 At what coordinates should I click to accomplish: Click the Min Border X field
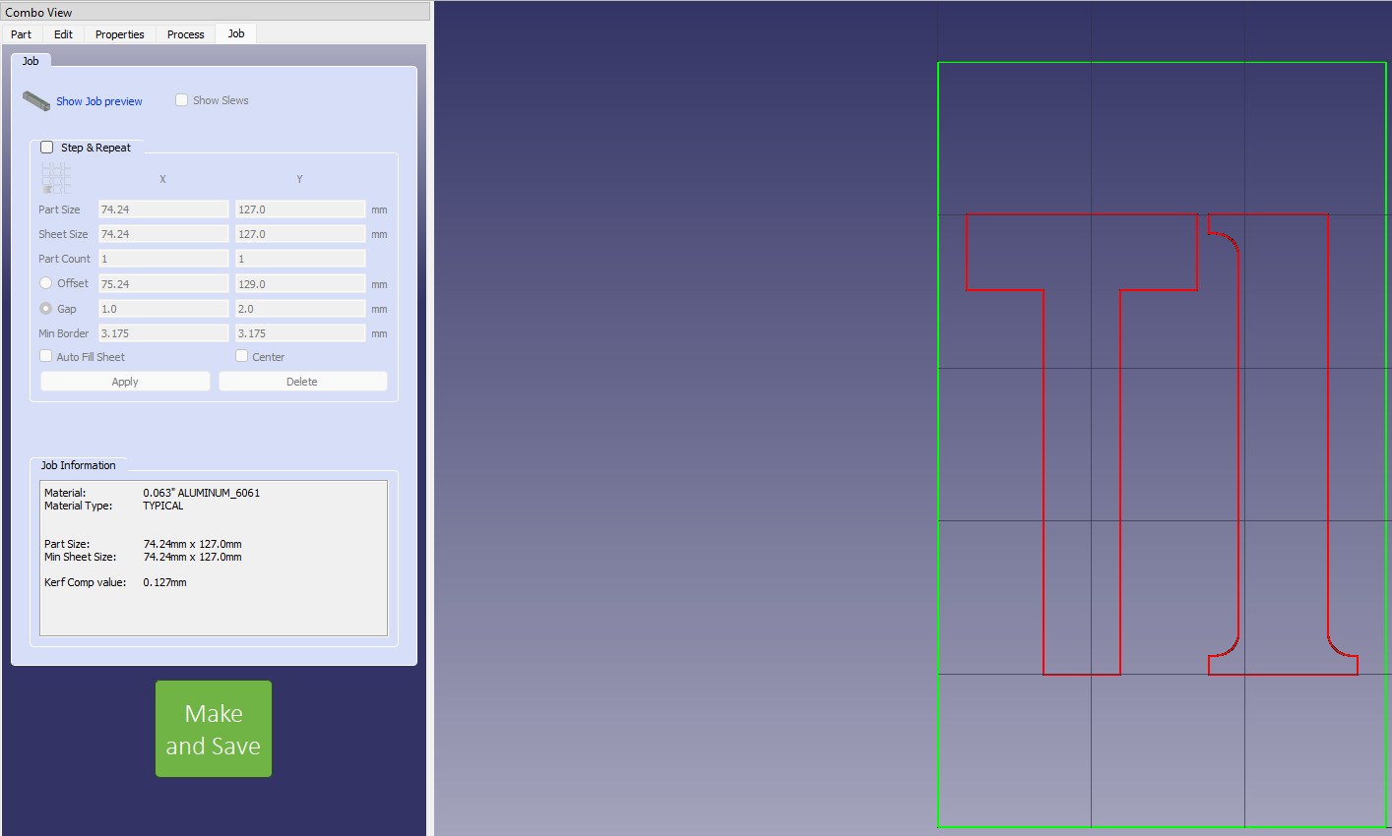click(163, 333)
